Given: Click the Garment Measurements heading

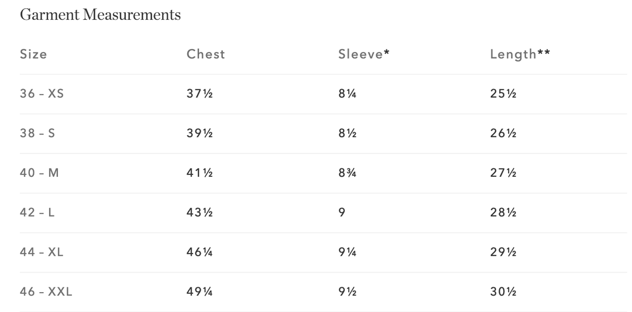Looking at the screenshot, I should [100, 15].
